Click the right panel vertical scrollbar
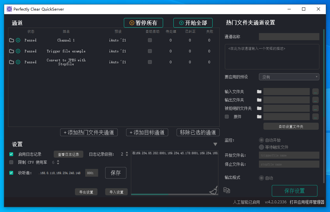 (324, 106)
